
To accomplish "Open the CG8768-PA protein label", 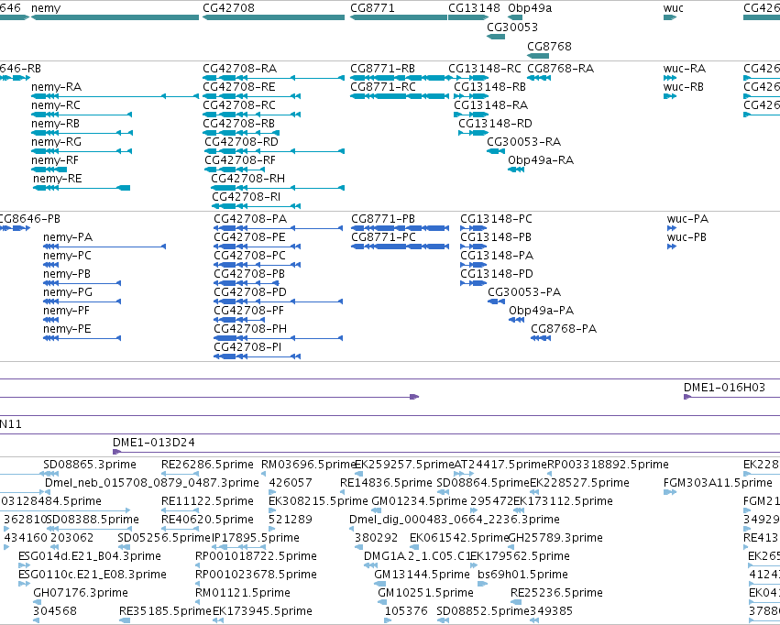I will [x=564, y=329].
